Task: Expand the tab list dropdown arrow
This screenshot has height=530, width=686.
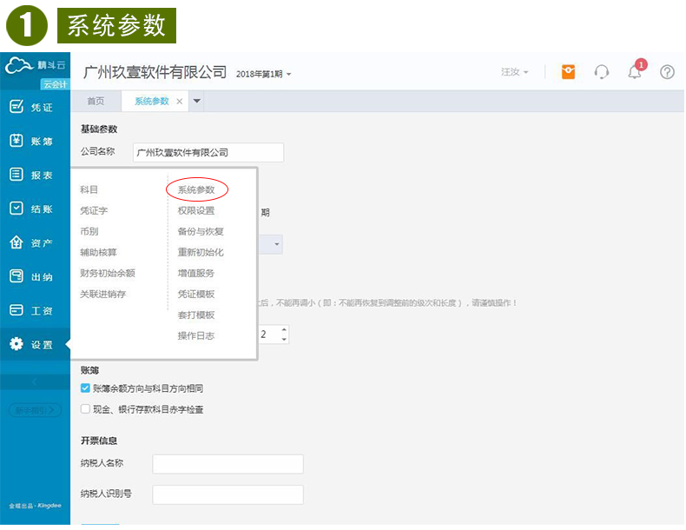Action: [x=197, y=101]
